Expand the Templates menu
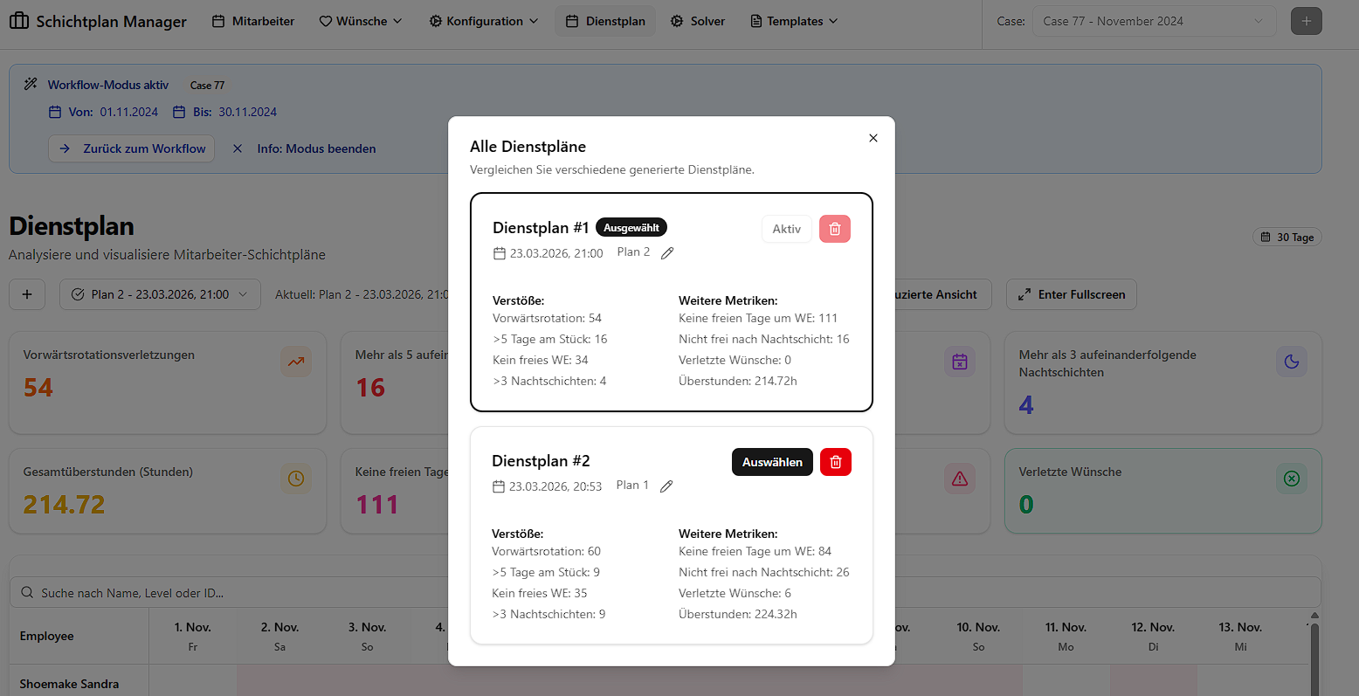Screen dimensions: 1359x696 coord(793,21)
